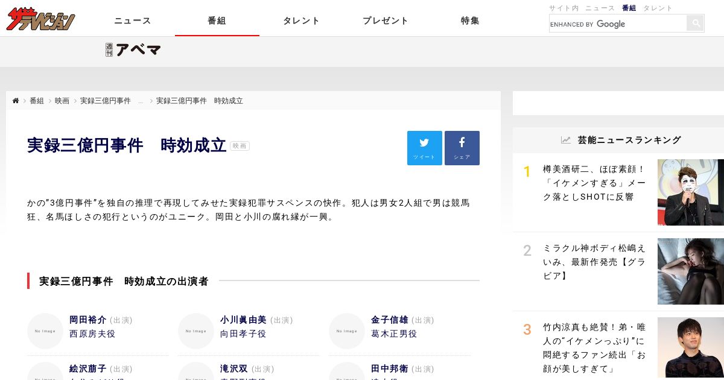Click the 映画 breadcrumb link

pos(62,101)
